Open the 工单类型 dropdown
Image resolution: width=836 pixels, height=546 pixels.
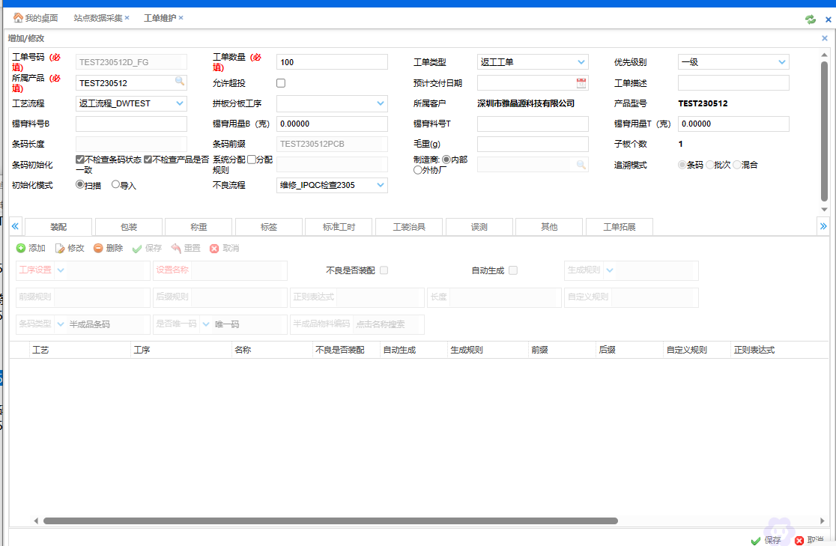[x=581, y=63]
